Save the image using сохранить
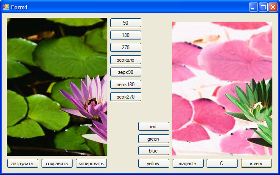 57,164
